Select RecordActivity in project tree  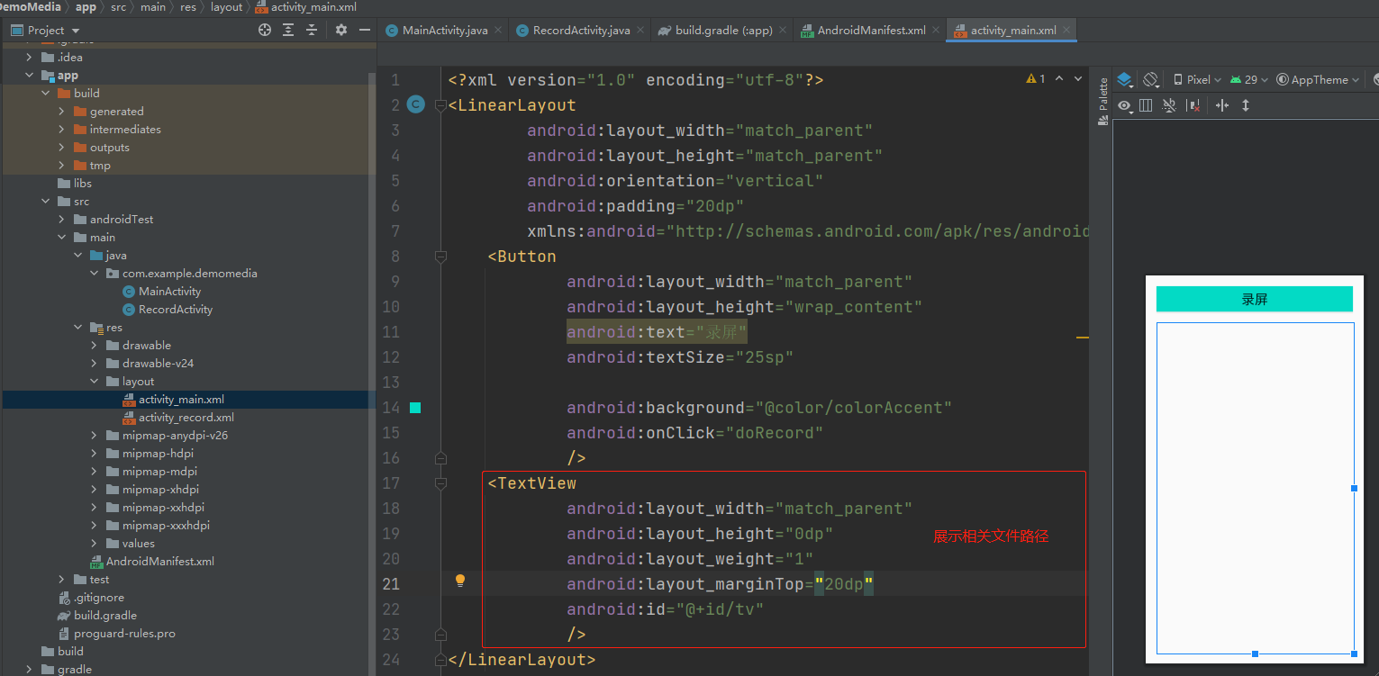(176, 310)
